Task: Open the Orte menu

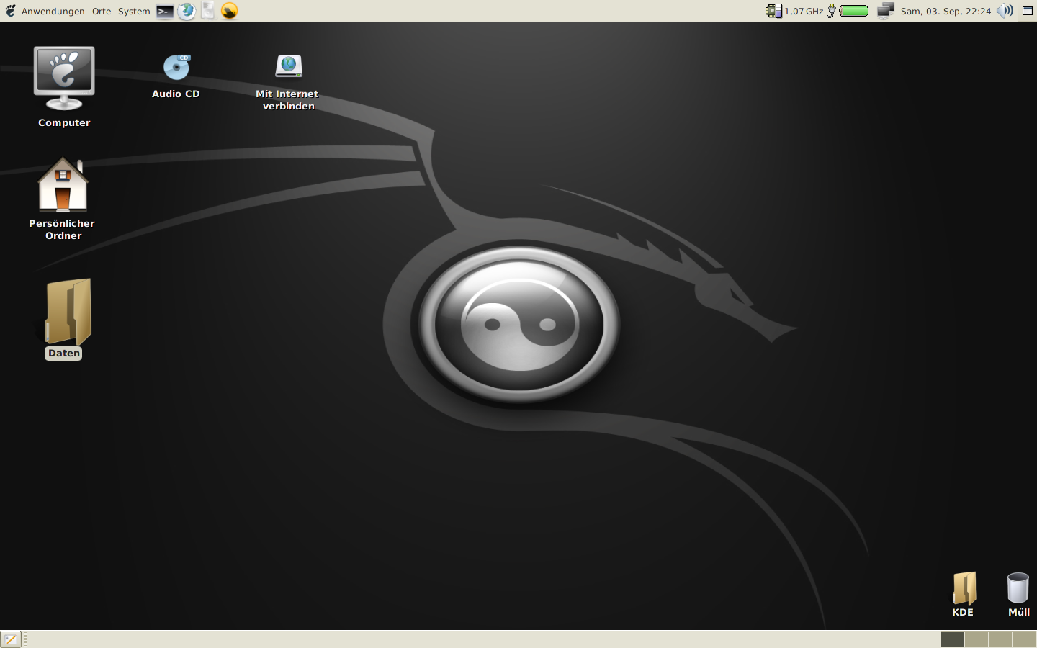Action: pyautogui.click(x=102, y=11)
